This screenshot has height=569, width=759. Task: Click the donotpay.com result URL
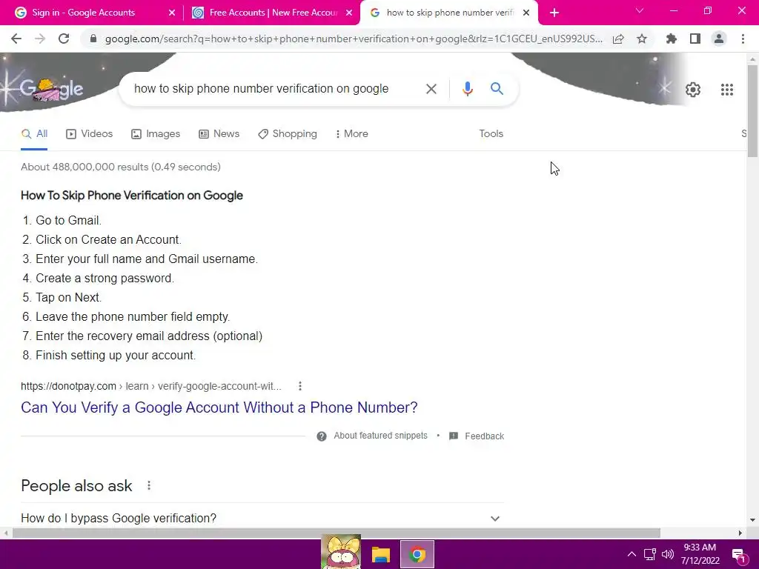[x=151, y=386]
